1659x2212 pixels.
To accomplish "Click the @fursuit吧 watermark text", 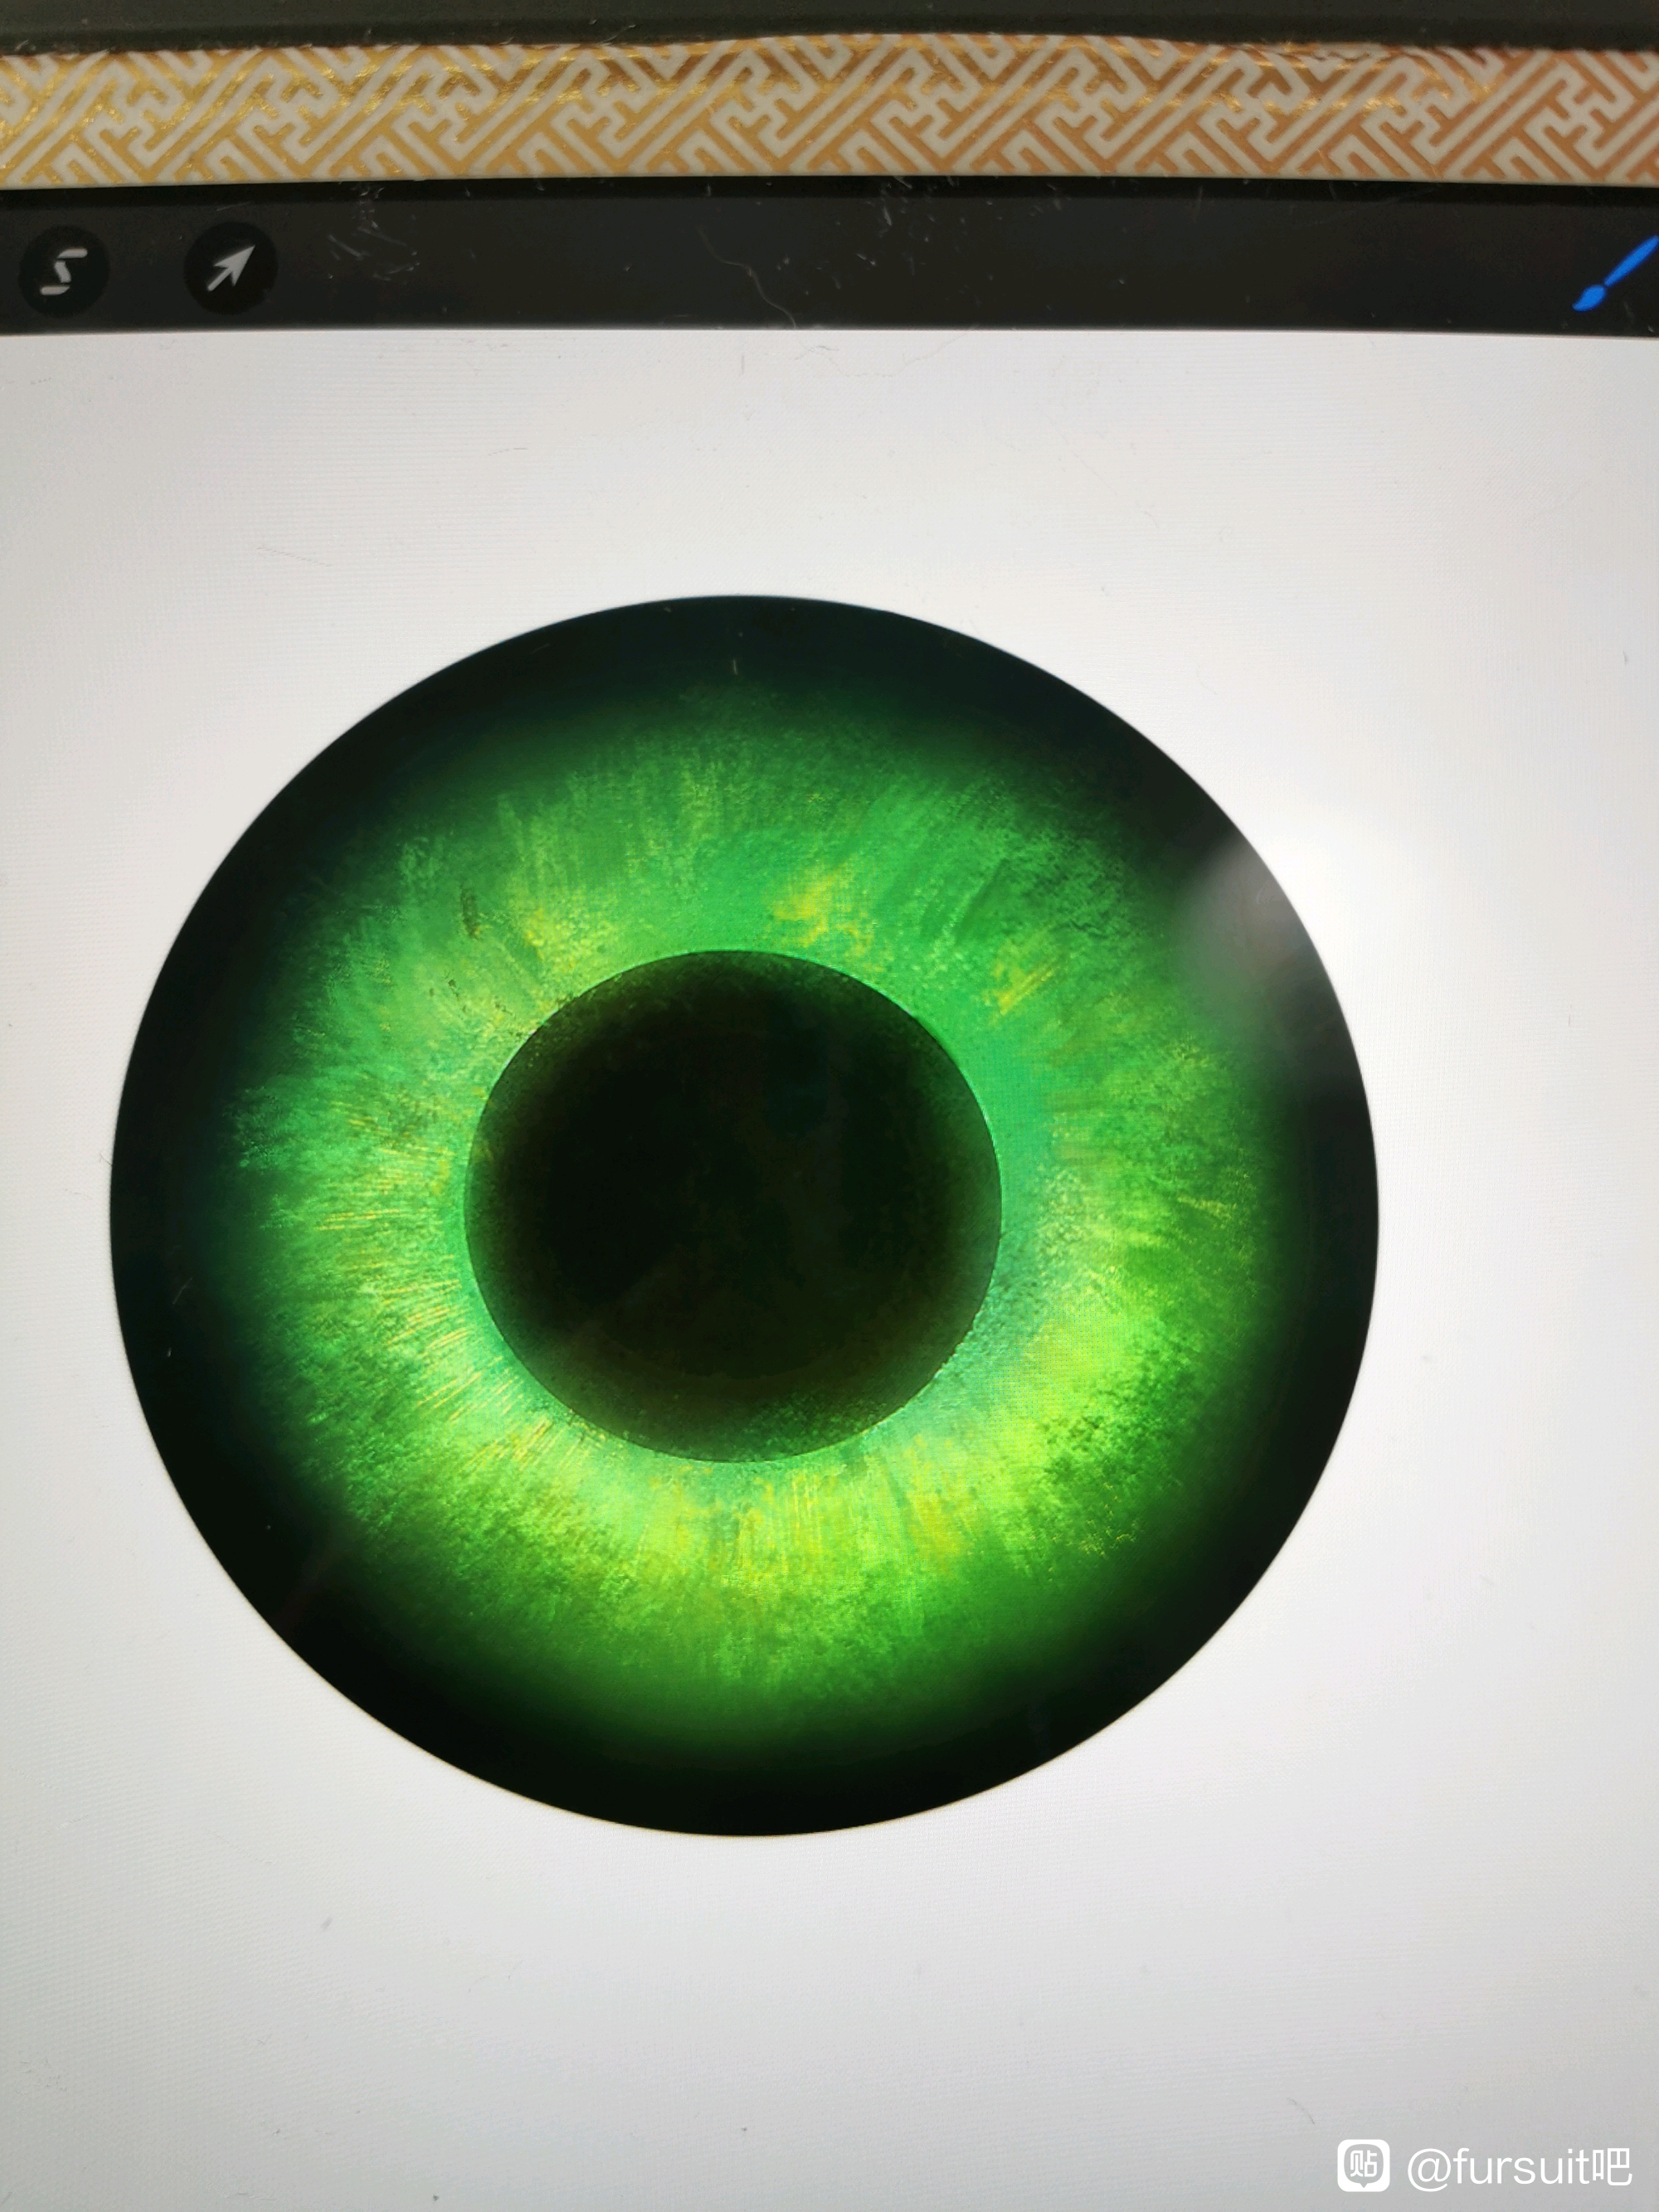I will (x=1520, y=2166).
